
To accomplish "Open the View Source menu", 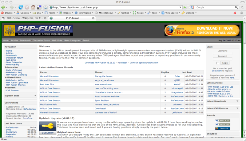I will (x=171, y=13).
